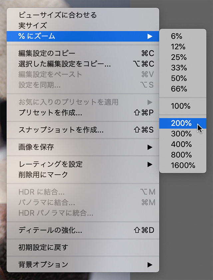Choose 実サイズ from the context menu
This screenshot has height=280, width=213.
(x=33, y=25)
